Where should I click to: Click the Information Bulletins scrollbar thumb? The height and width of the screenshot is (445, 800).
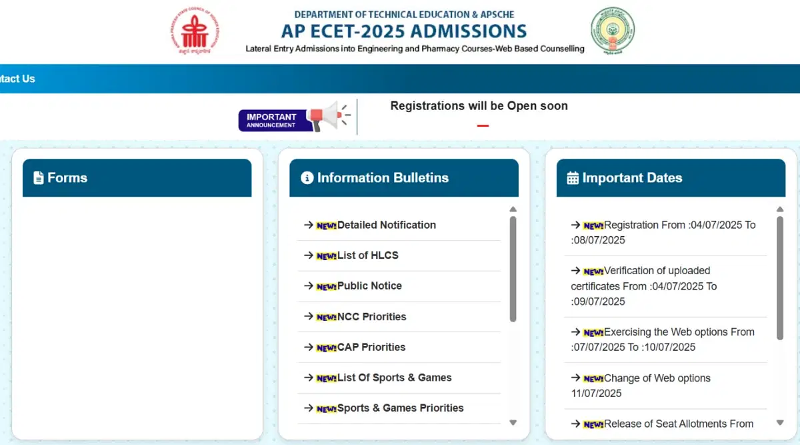513,269
